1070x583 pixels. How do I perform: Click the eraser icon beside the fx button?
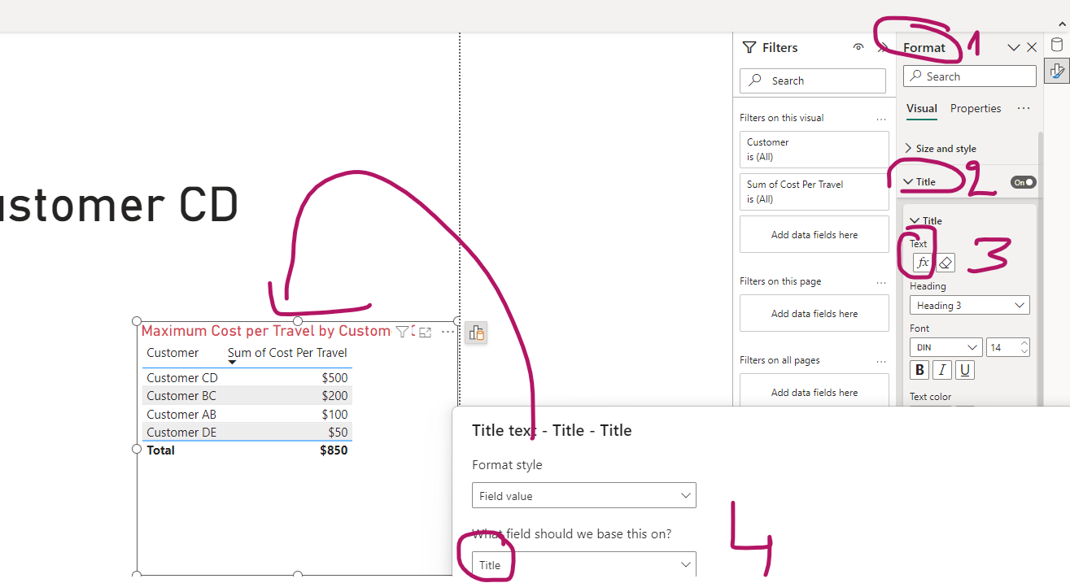(946, 263)
